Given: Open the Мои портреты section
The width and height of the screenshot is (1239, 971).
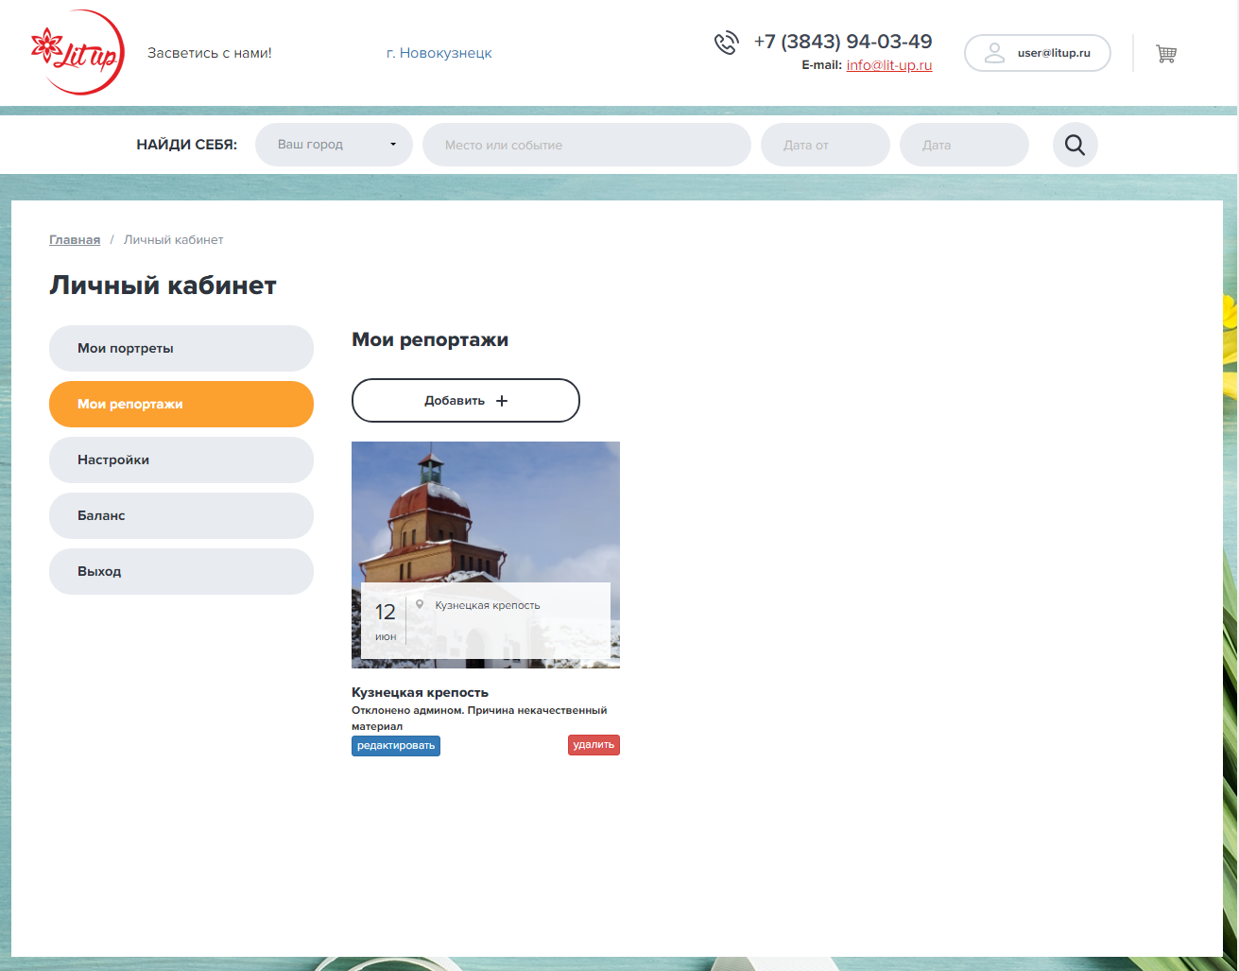Looking at the screenshot, I should (181, 348).
